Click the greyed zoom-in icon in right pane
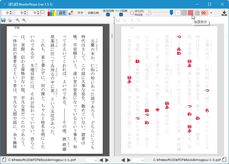229x164 pixels. (132, 20)
